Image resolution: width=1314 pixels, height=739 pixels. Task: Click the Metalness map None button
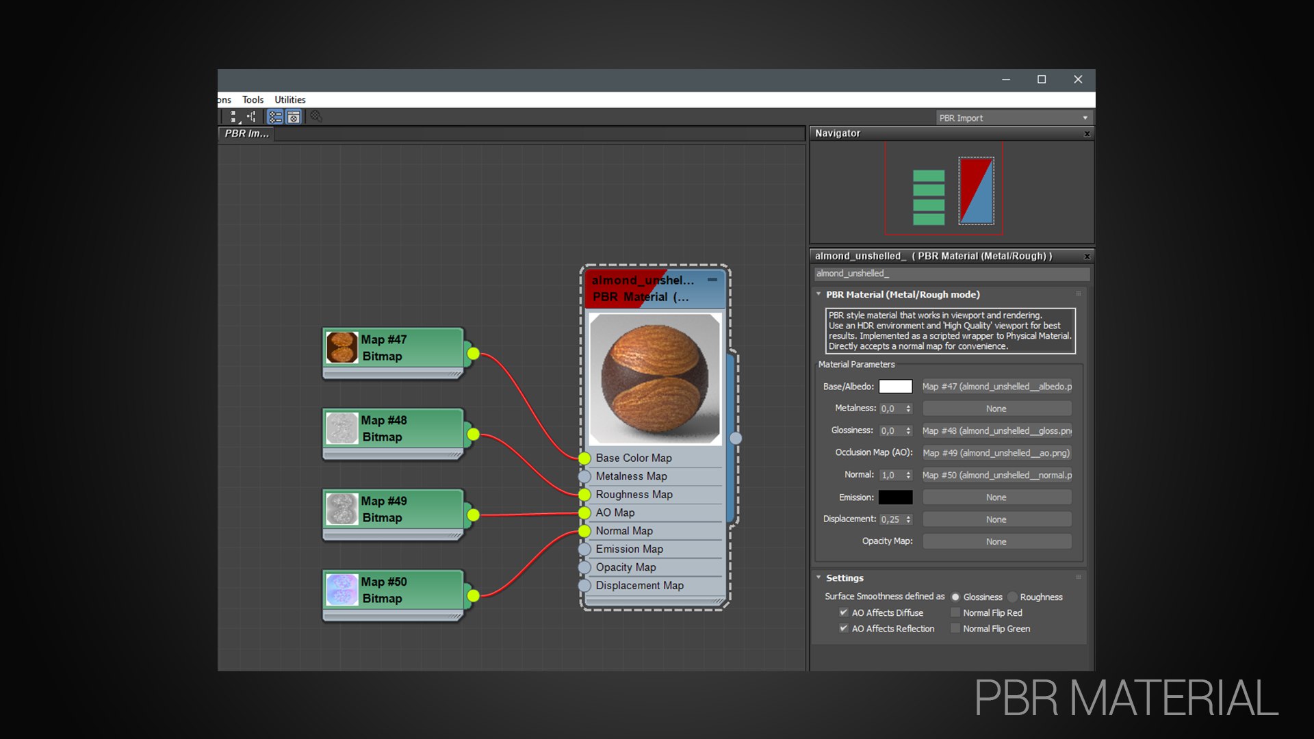(996, 409)
